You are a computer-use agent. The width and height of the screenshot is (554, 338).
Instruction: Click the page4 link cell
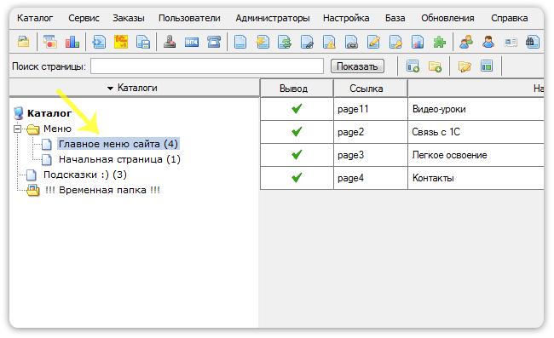tap(371, 178)
